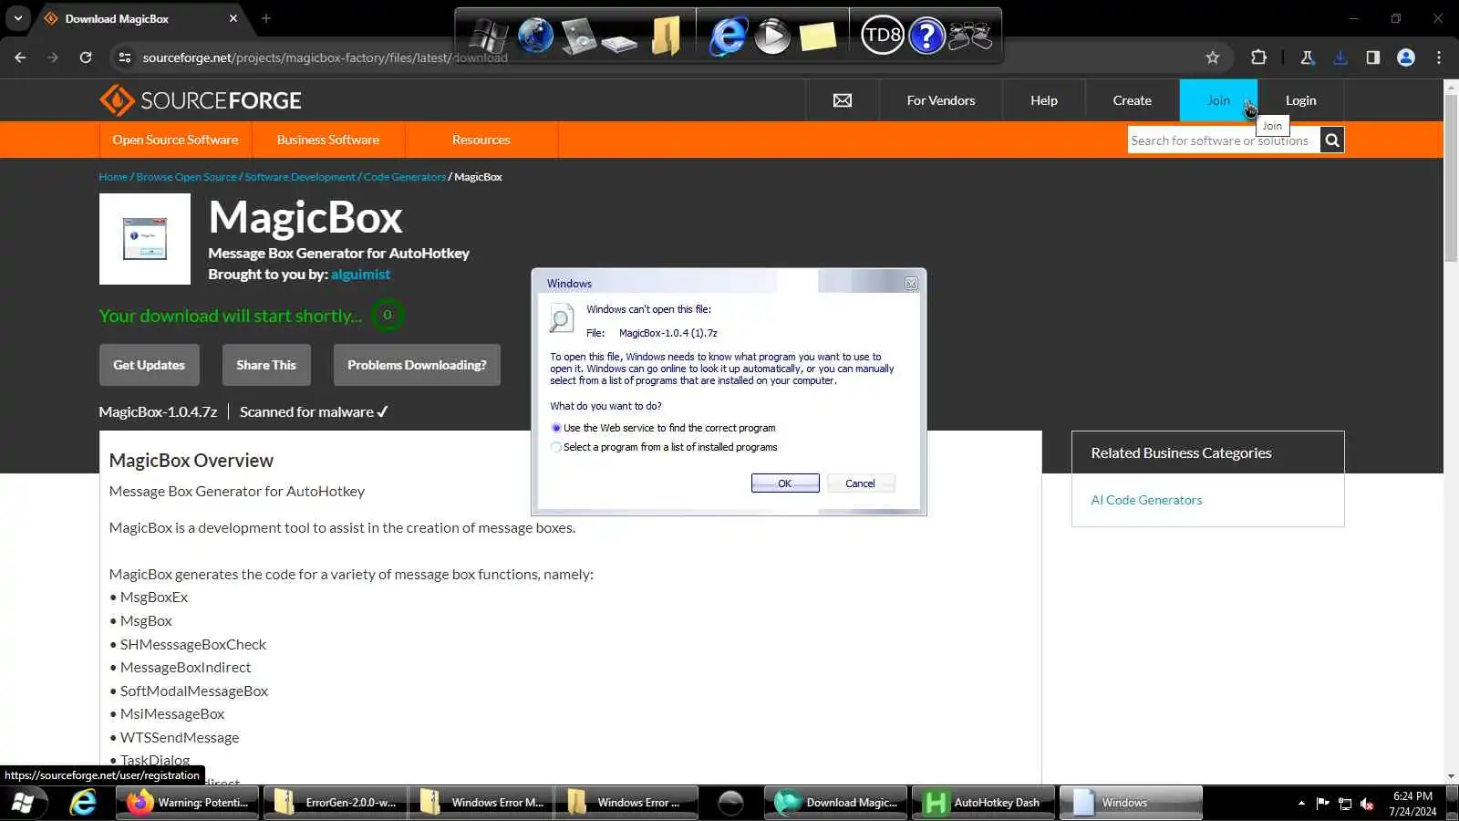Viewport: 1459px width, 821px height.
Task: Open the Chrome profile avatar
Action: 1406,57
